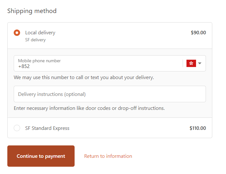Click the Hong Kong flag icon
The height and width of the screenshot is (174, 226).
tap(191, 63)
